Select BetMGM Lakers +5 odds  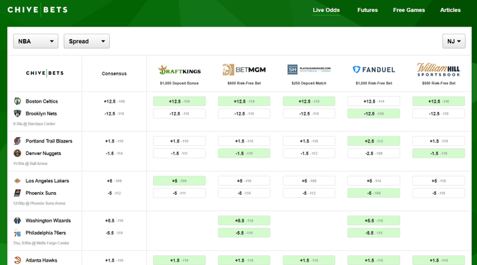coord(244,181)
